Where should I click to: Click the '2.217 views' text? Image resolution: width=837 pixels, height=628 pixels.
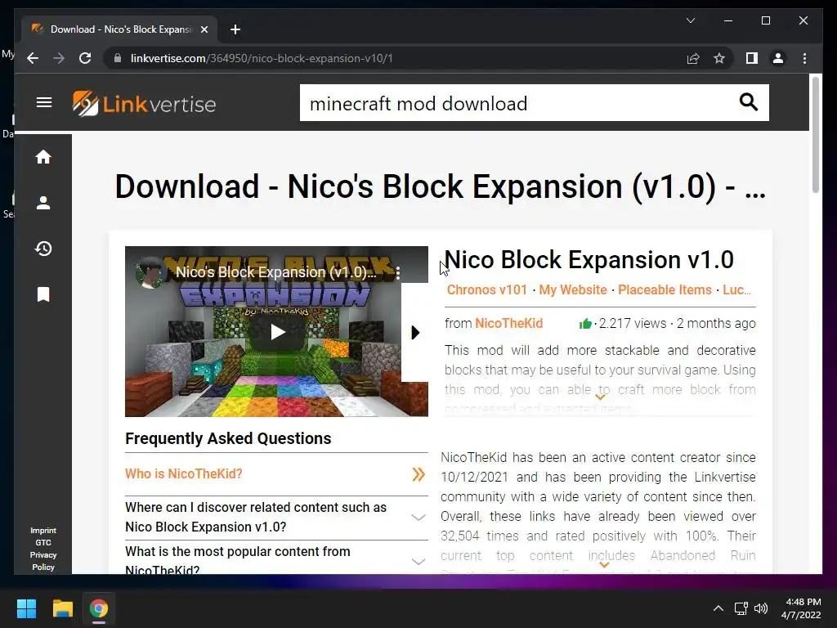(633, 323)
